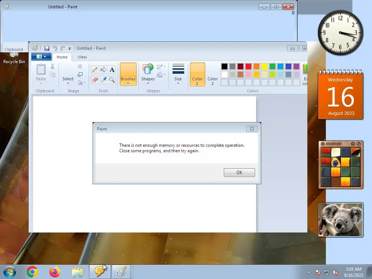Click the shape Fill icon
Viewport: 372px width, 279px height.
(161, 74)
